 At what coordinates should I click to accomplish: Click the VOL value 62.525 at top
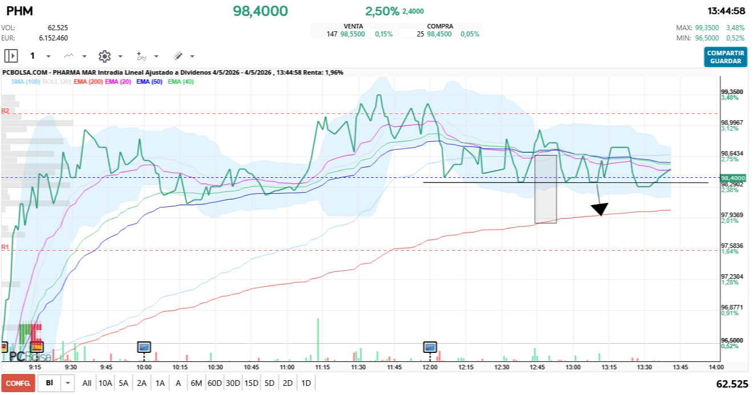point(58,27)
